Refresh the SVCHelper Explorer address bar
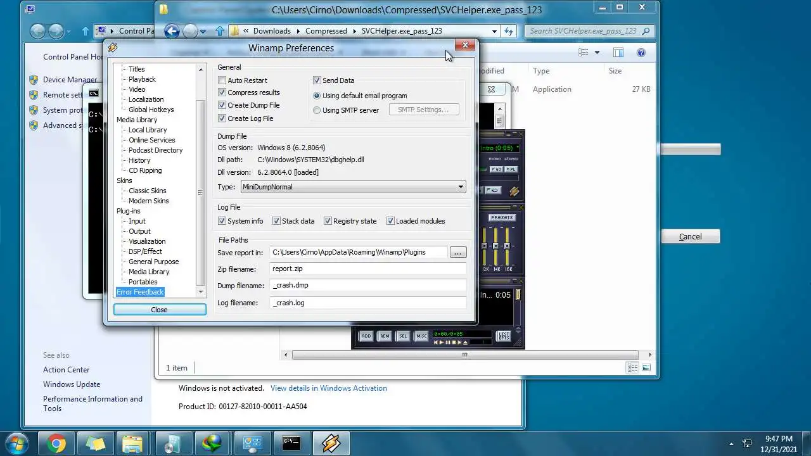This screenshot has height=456, width=811. click(x=509, y=30)
